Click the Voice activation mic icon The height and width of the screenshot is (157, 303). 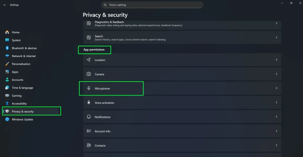[x=89, y=102]
